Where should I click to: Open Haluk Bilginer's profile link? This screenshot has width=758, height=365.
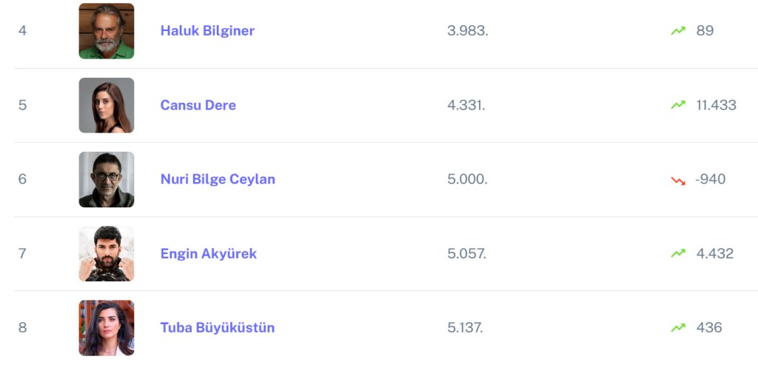pyautogui.click(x=207, y=31)
